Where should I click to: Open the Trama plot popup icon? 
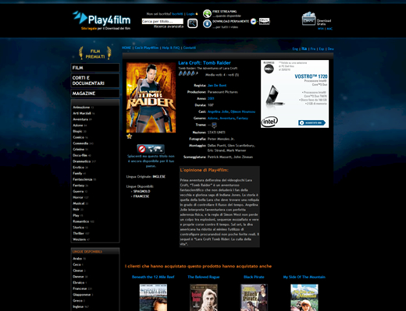point(214,125)
